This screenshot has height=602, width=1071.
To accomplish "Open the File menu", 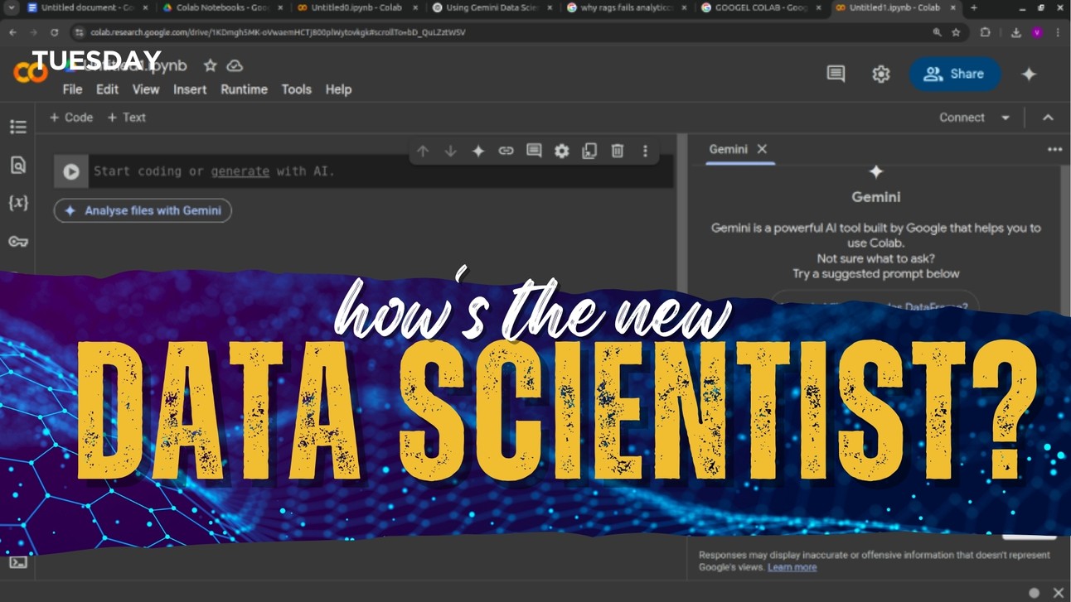I will tap(73, 89).
